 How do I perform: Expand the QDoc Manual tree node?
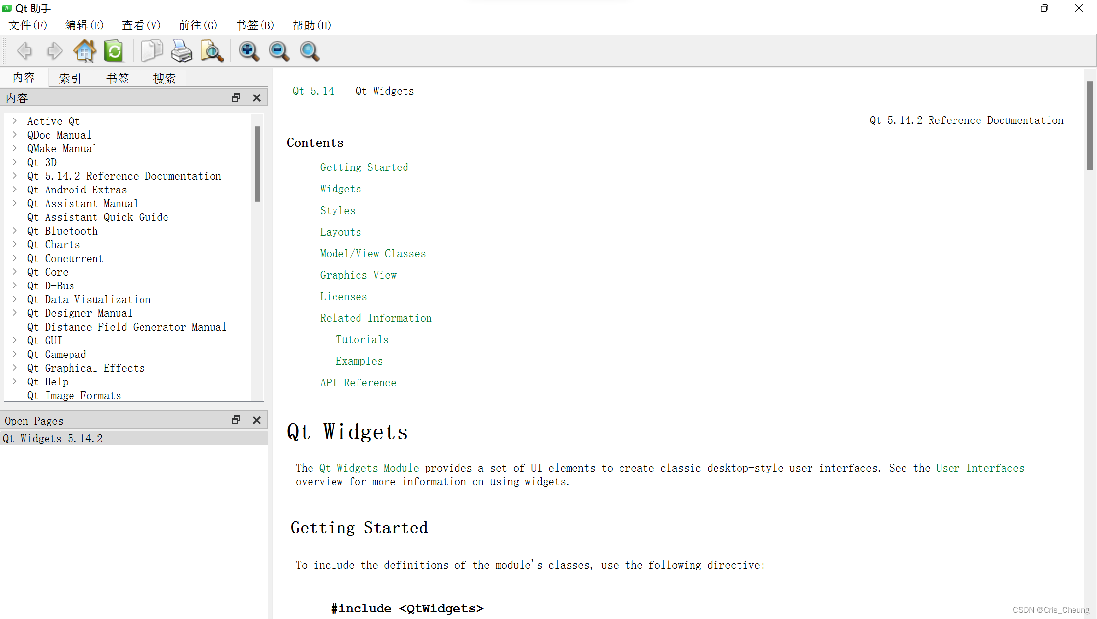coord(15,134)
